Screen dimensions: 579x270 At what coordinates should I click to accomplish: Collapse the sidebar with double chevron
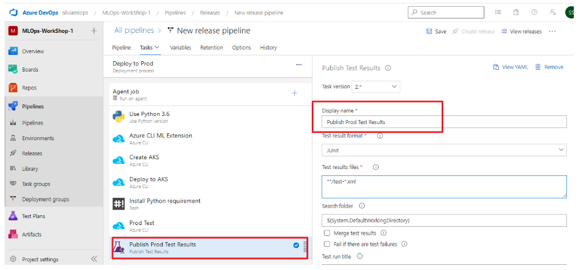pyautogui.click(x=94, y=260)
